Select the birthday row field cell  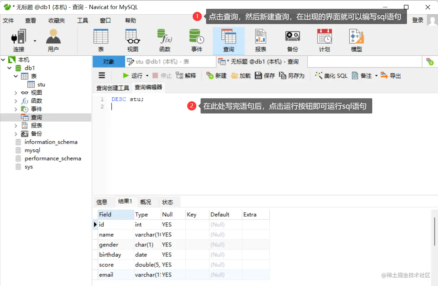click(x=116, y=255)
